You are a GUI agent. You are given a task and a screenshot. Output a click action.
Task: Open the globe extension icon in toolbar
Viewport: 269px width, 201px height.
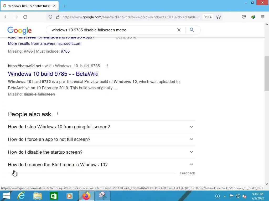253,17
